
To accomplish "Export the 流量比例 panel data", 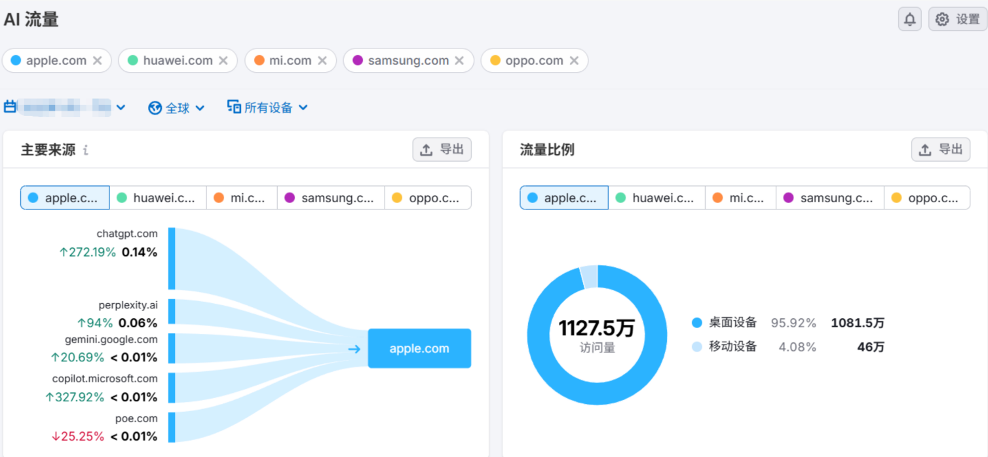I will 940,149.
